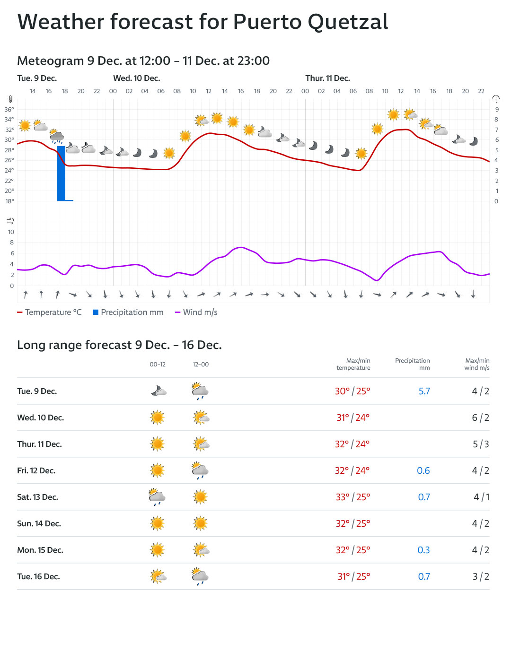Image resolution: width=511 pixels, height=652 pixels.
Task: Click the blue precipitation bar in the chart
Action: 61,173
